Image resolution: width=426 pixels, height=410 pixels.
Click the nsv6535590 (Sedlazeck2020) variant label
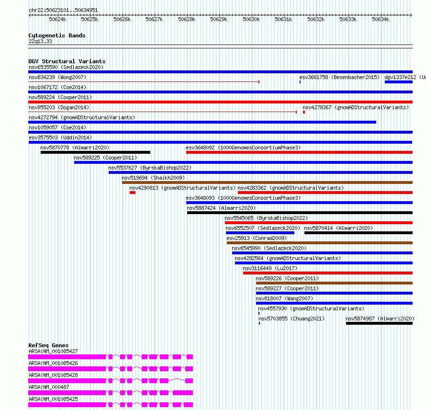[66, 67]
